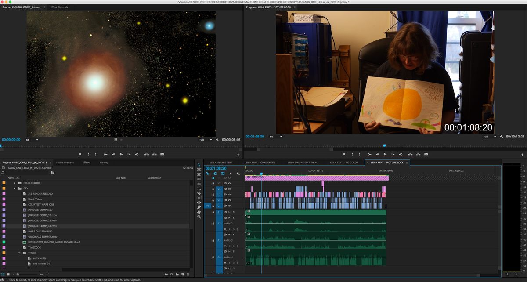Click Extract button in Program monitor

(x=418, y=155)
